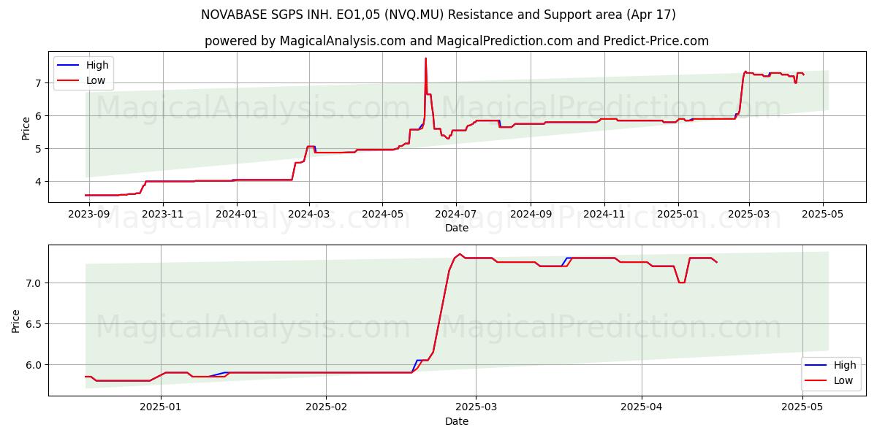Viewport: 877px width, 438px height.
Task: Select the 2024-09 date tick label
Action: pos(531,215)
